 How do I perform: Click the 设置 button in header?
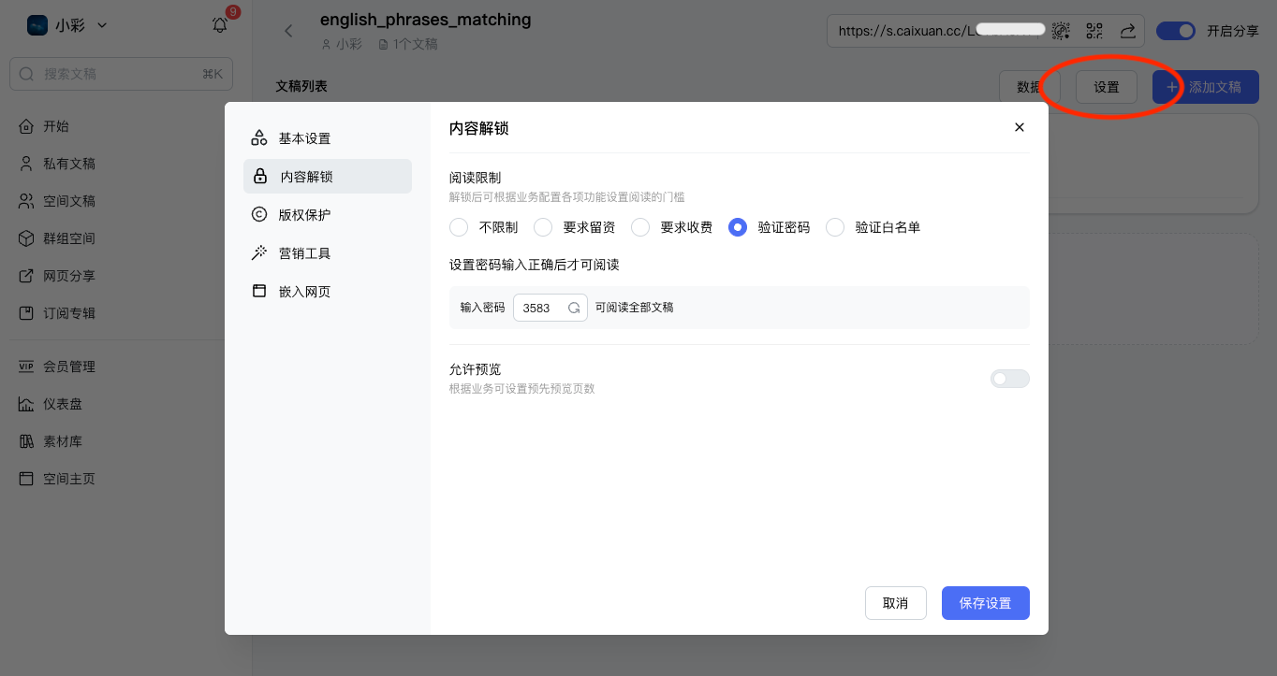pyautogui.click(x=1107, y=87)
